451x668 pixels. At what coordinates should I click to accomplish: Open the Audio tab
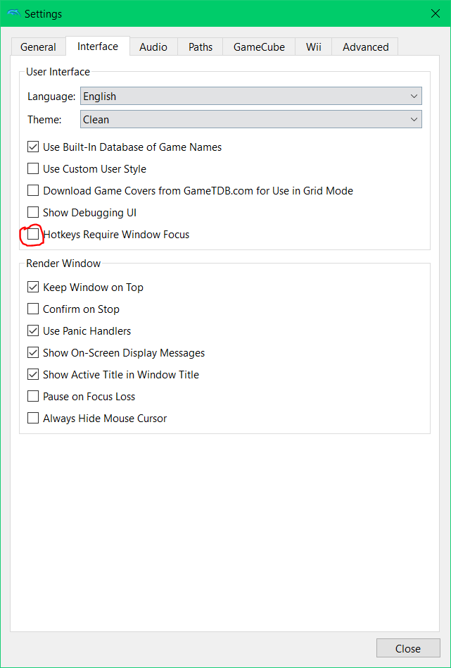pos(153,47)
